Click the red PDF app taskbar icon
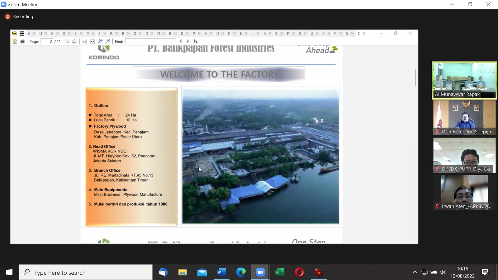This screenshot has width=498, height=280. click(x=319, y=273)
